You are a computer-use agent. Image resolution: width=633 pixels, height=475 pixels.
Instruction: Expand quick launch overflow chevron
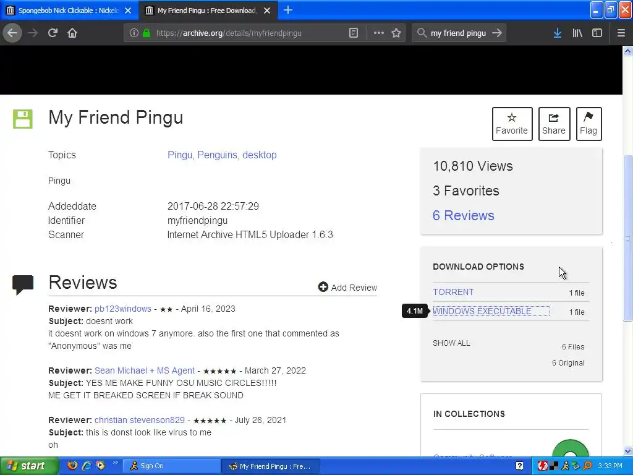(x=116, y=463)
